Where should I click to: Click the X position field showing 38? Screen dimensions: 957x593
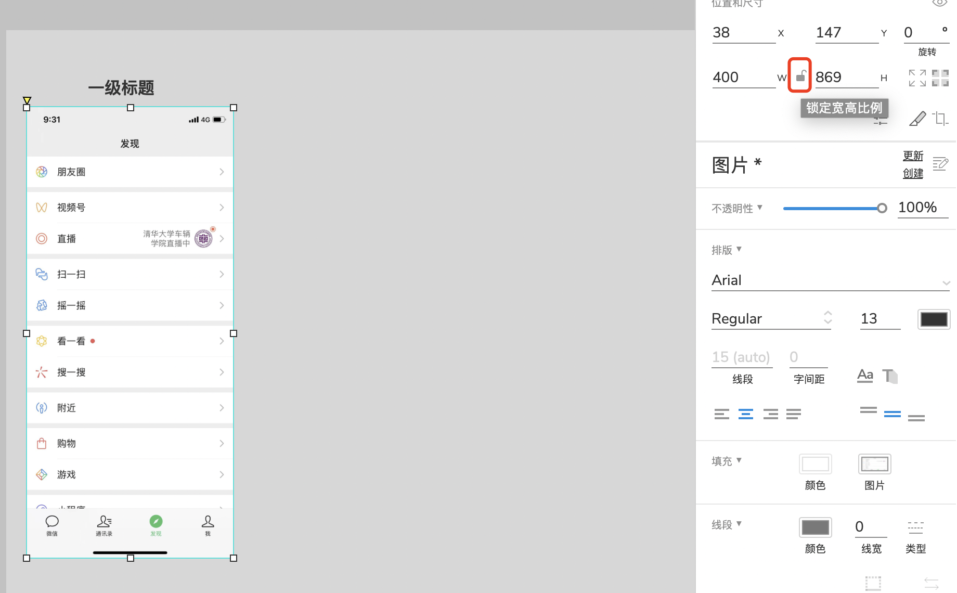point(744,33)
